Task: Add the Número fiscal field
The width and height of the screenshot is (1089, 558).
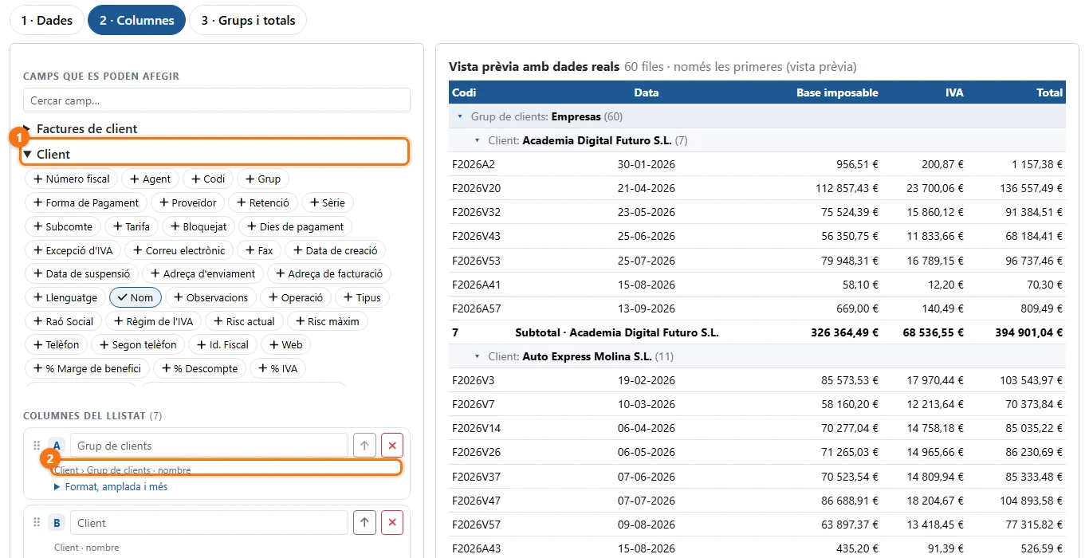Action: pos(72,179)
